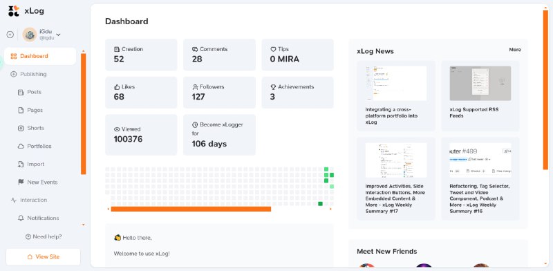The width and height of the screenshot is (553, 271).
Task: Click the xLog logo icon
Action: pos(14,11)
